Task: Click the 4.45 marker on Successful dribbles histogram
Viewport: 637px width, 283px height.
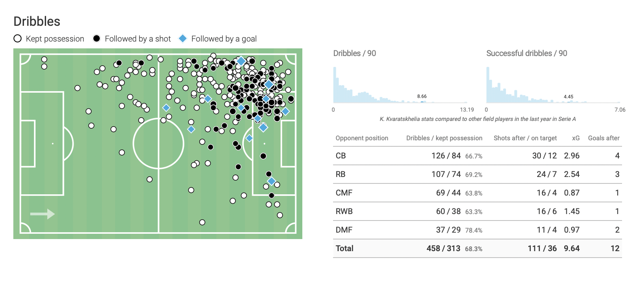Action: [x=568, y=97]
